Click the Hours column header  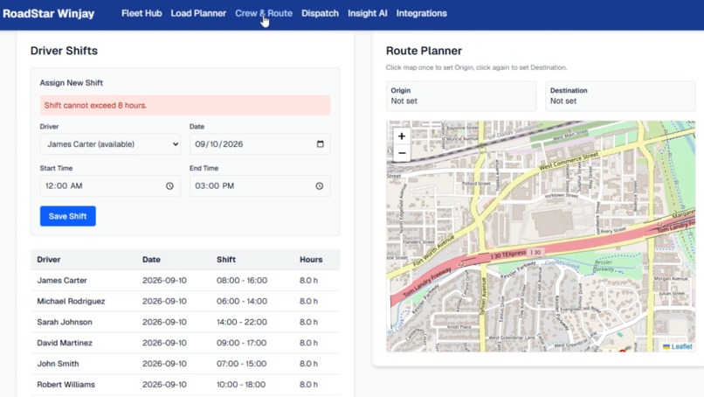click(x=311, y=260)
